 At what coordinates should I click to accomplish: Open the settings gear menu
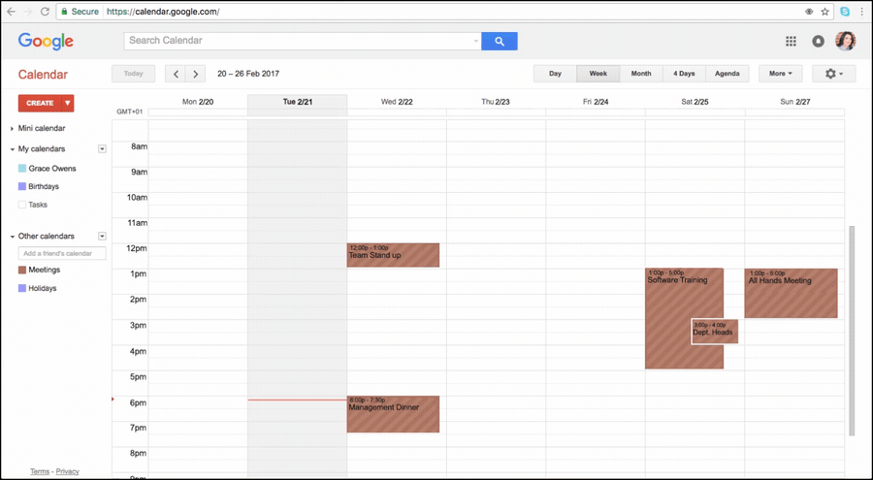(833, 74)
